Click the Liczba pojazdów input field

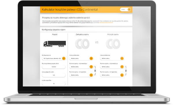point(54,84)
